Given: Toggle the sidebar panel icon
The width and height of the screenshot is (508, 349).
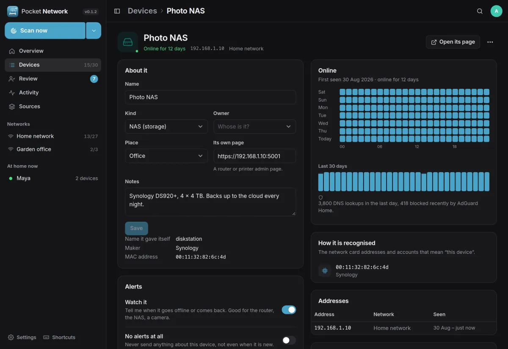Looking at the screenshot, I should tap(117, 11).
